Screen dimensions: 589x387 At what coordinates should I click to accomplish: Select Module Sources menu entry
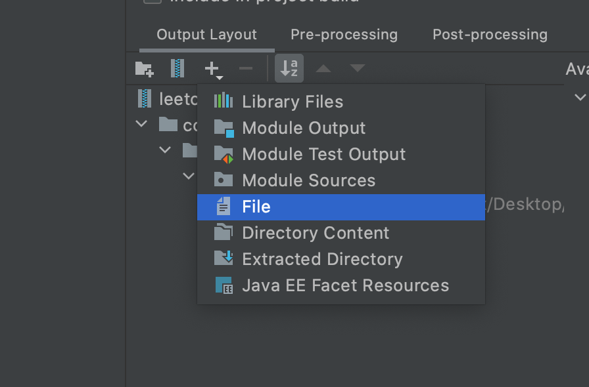point(308,180)
